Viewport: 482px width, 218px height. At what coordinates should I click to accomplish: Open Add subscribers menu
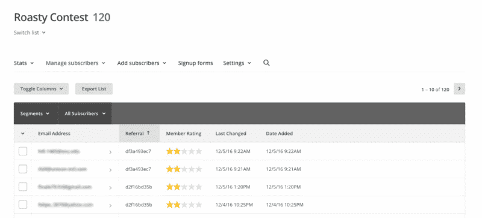tap(142, 63)
